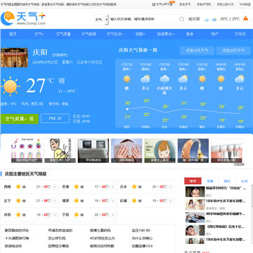Open 合水 details via its arrow button
This screenshot has height=253, width=253.
tap(171, 187)
